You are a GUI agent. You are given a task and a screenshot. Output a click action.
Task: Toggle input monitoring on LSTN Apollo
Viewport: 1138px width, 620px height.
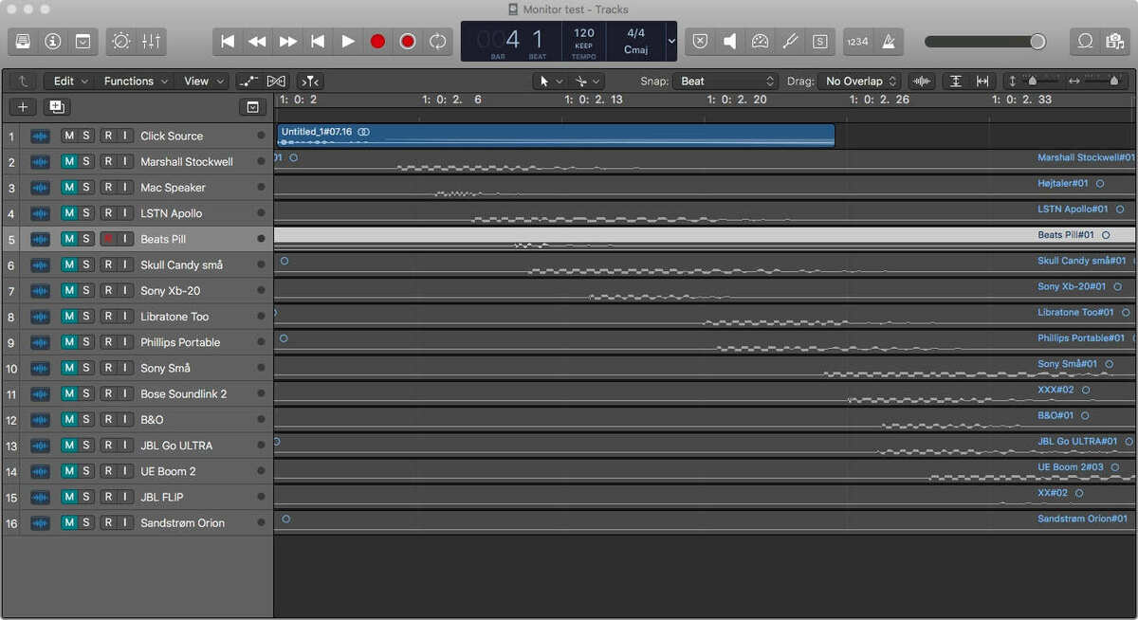pyautogui.click(x=124, y=213)
